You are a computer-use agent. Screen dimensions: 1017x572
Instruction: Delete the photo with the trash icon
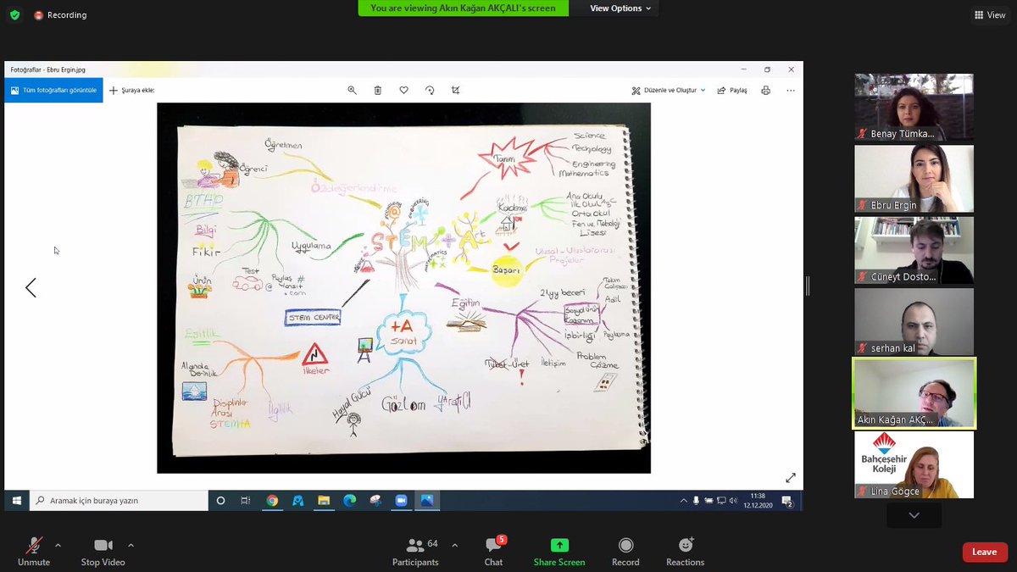click(x=378, y=90)
